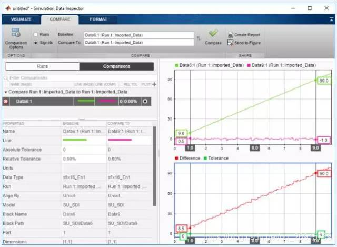This screenshot has width=337, height=247.
Task: Toggle the plot radio button for Data6:1
Action: pos(145,101)
